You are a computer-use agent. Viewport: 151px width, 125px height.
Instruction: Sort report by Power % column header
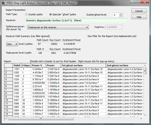pyautogui.click(x=38, y=65)
